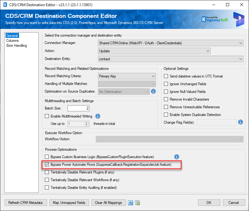The width and height of the screenshot is (249, 211).
Task: Increase thread count with up arrow
Action: (x=86, y=122)
